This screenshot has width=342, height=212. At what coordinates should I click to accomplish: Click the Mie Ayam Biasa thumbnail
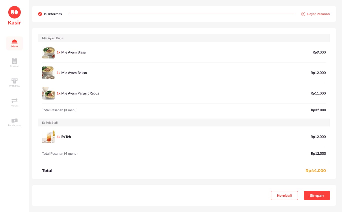[x=48, y=52]
